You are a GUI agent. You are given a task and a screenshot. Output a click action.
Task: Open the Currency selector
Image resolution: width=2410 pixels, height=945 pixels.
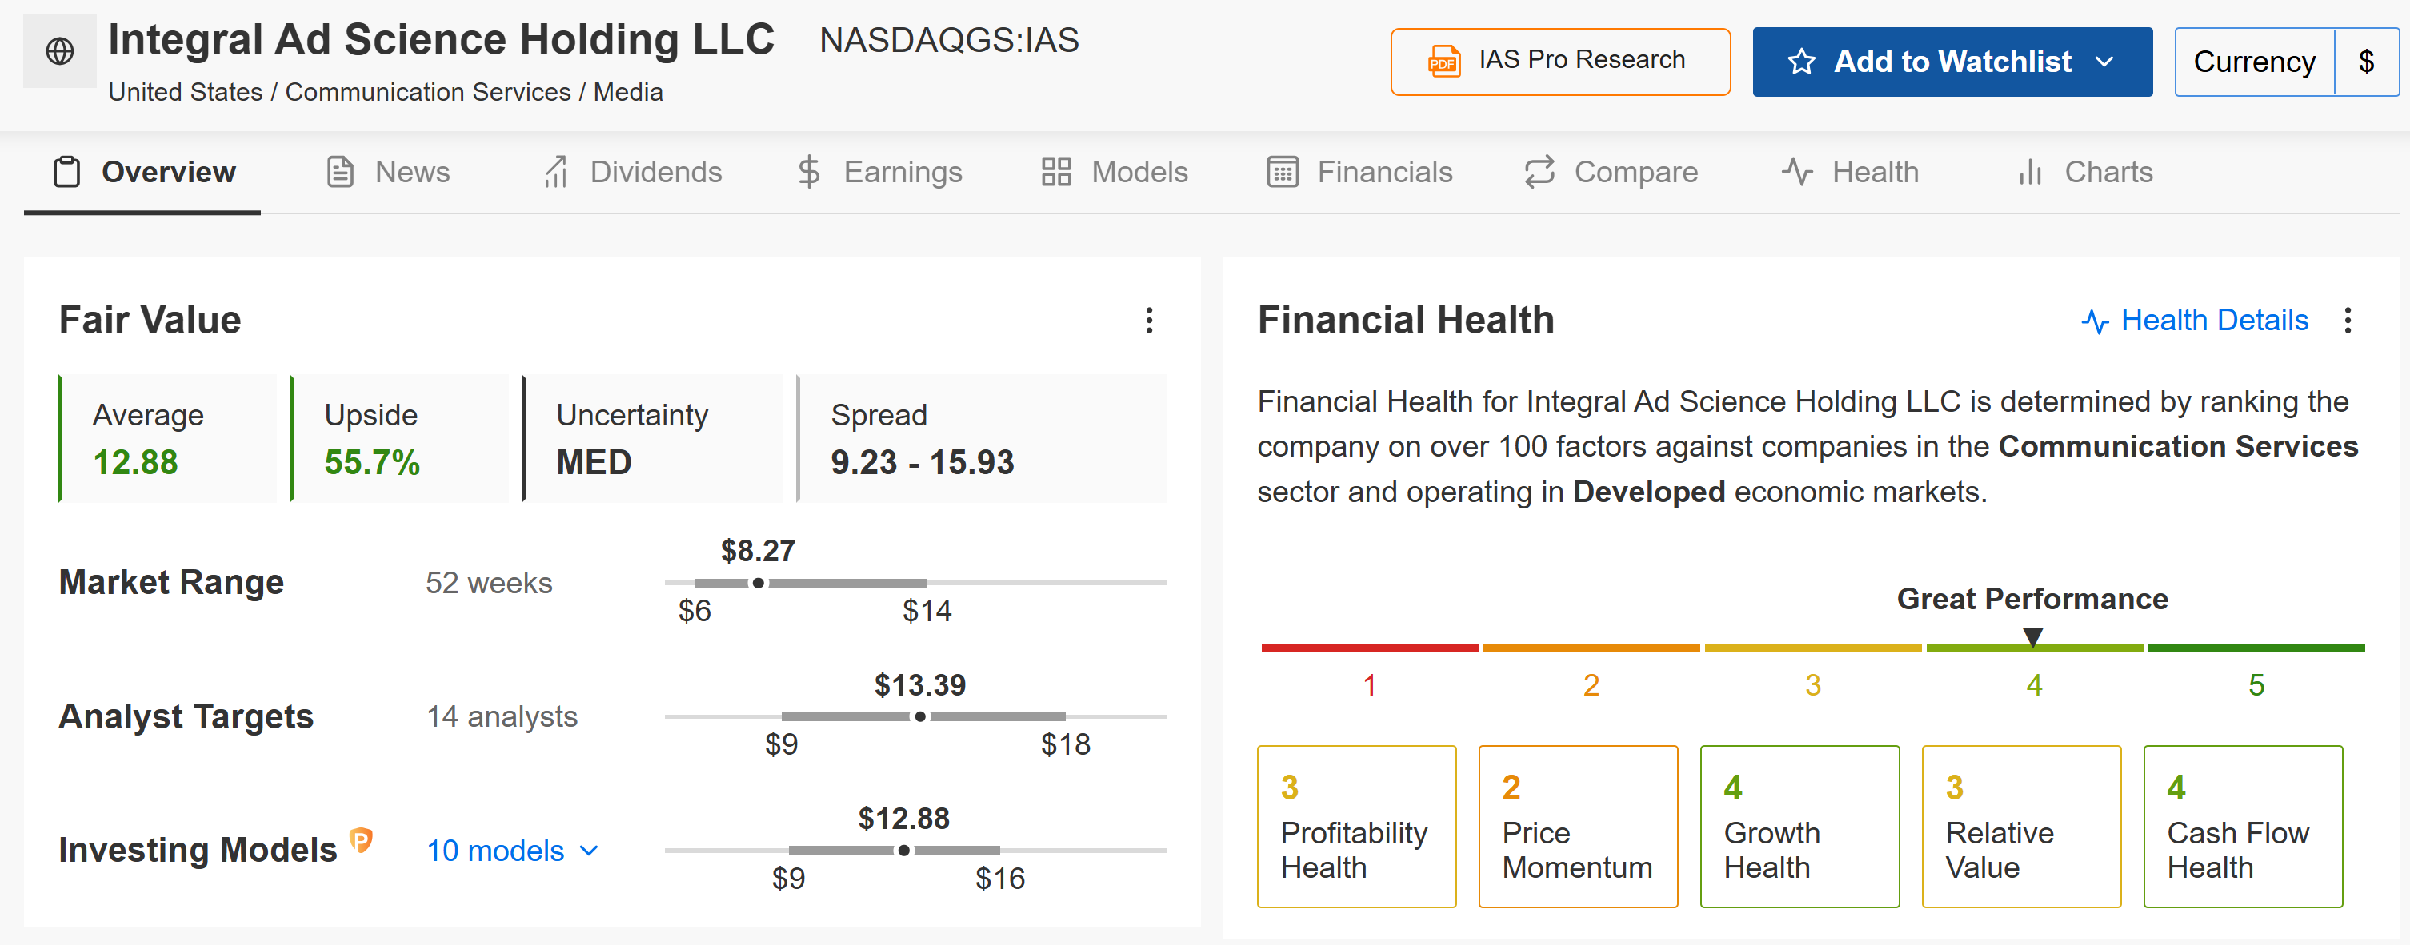click(2285, 62)
